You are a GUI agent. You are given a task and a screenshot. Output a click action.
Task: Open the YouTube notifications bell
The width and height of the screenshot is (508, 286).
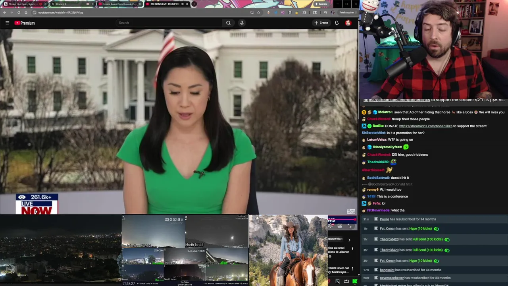(337, 23)
